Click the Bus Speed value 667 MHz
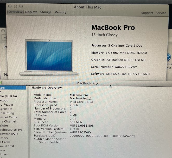 coord(76,122)
